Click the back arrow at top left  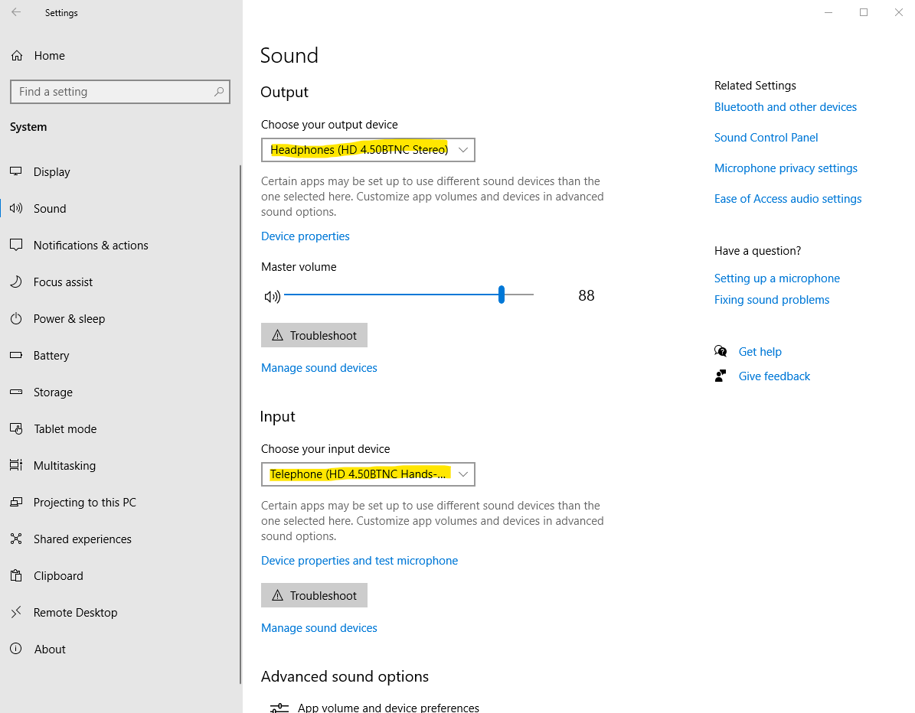tap(15, 12)
